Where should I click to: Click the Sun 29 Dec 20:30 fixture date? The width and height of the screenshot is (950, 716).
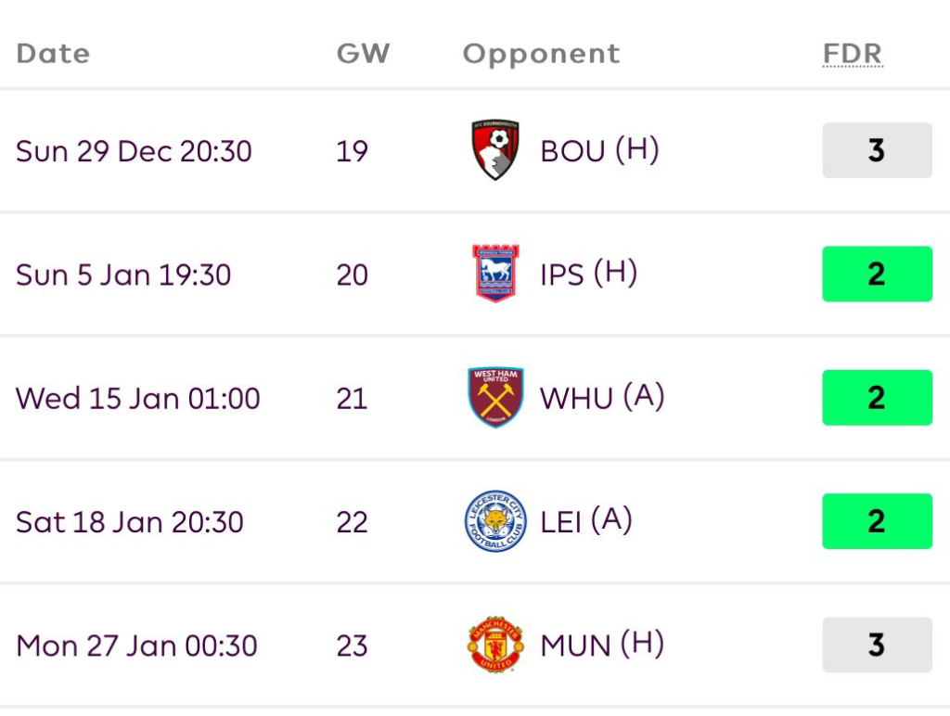coord(134,151)
